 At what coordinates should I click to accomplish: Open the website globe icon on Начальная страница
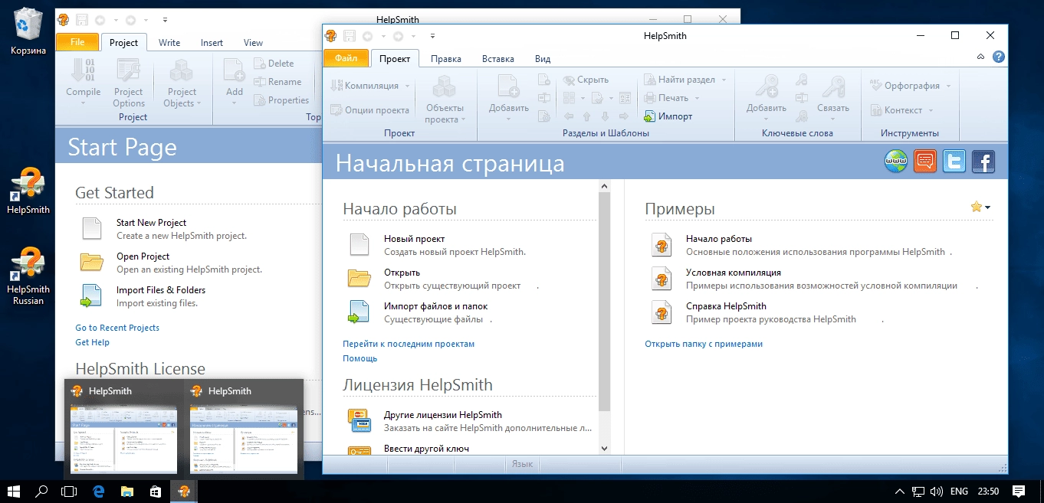(x=896, y=162)
